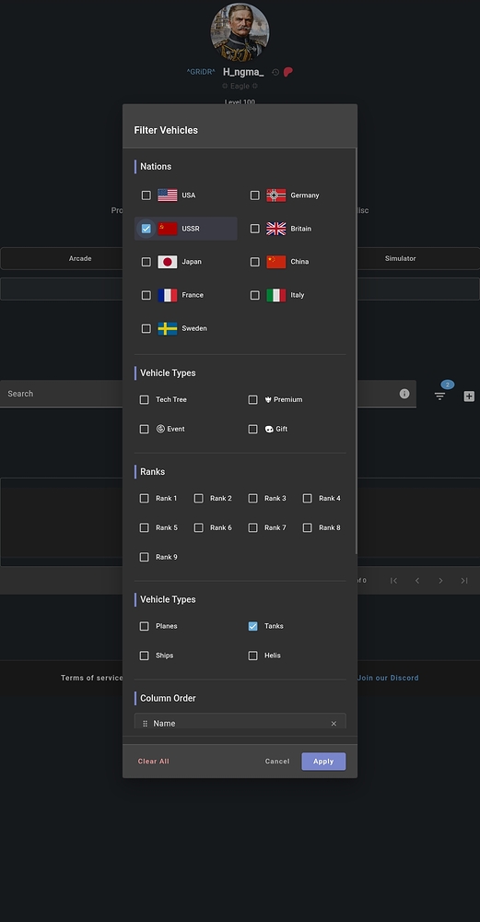Click the Clear All button
This screenshot has height=922, width=480.
tap(153, 762)
